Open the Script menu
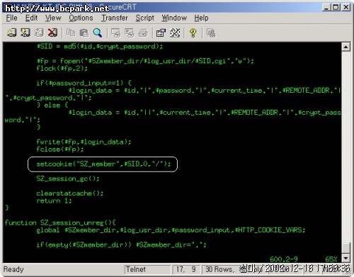This screenshot has width=354, height=277. tap(144, 18)
